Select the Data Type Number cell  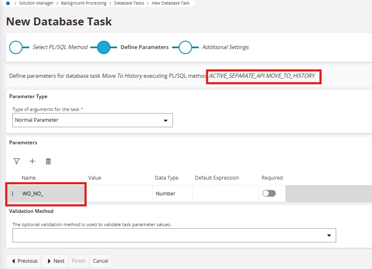(172, 194)
